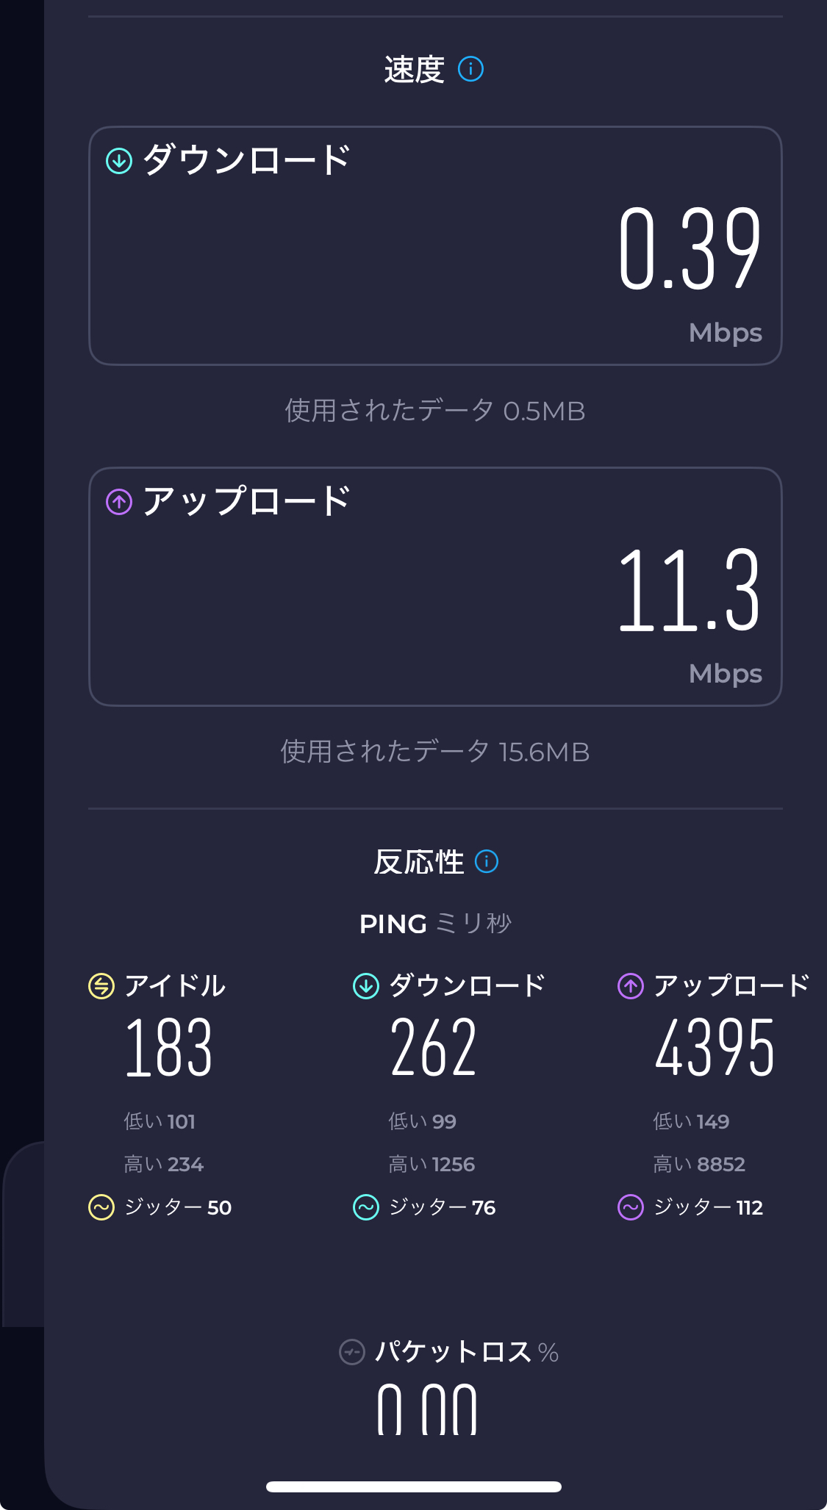Tap the 速度 section heading
This screenshot has width=827, height=1510.
point(414,70)
